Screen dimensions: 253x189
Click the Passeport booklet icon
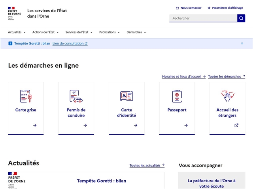click(177, 96)
